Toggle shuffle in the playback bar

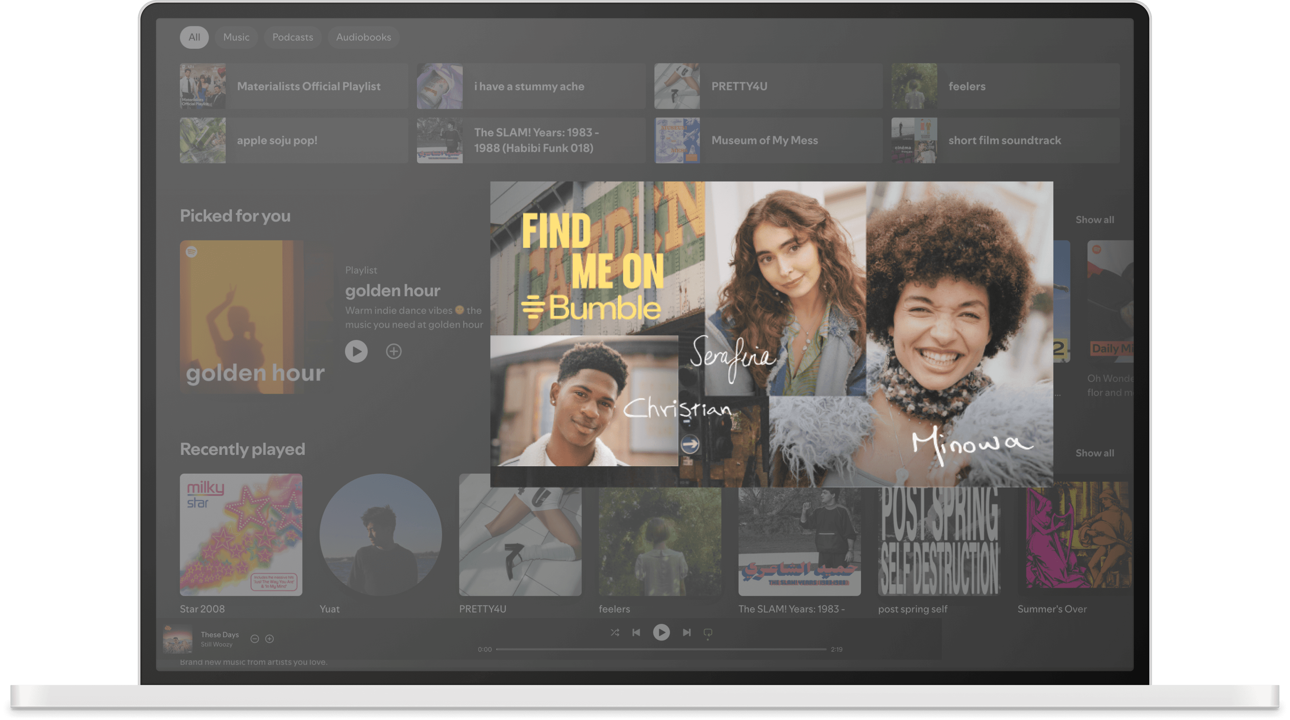[x=615, y=633]
